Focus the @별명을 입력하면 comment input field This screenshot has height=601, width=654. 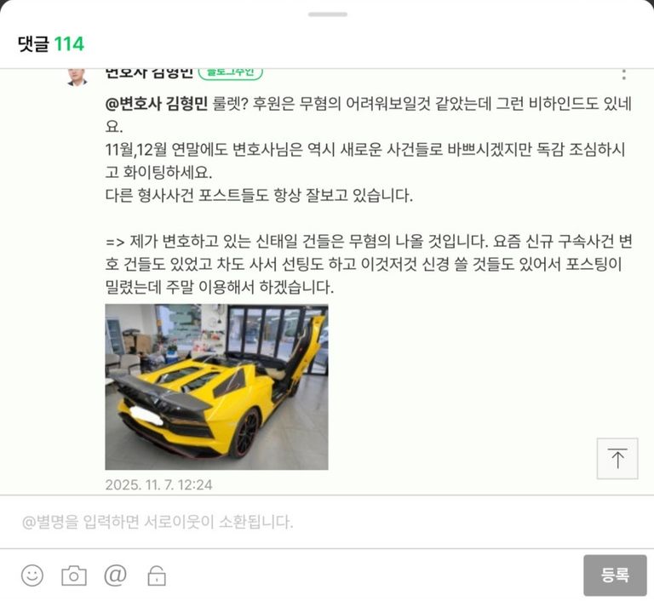click(327, 522)
